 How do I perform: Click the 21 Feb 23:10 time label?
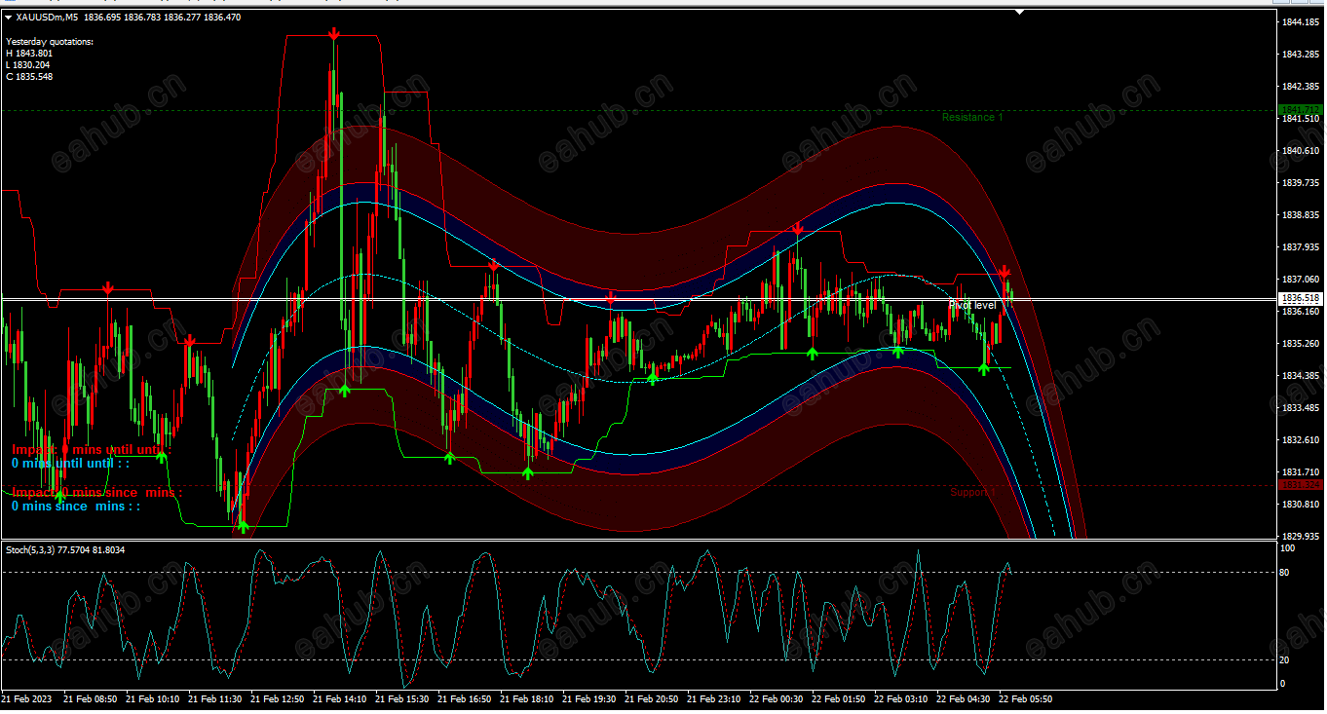(713, 699)
